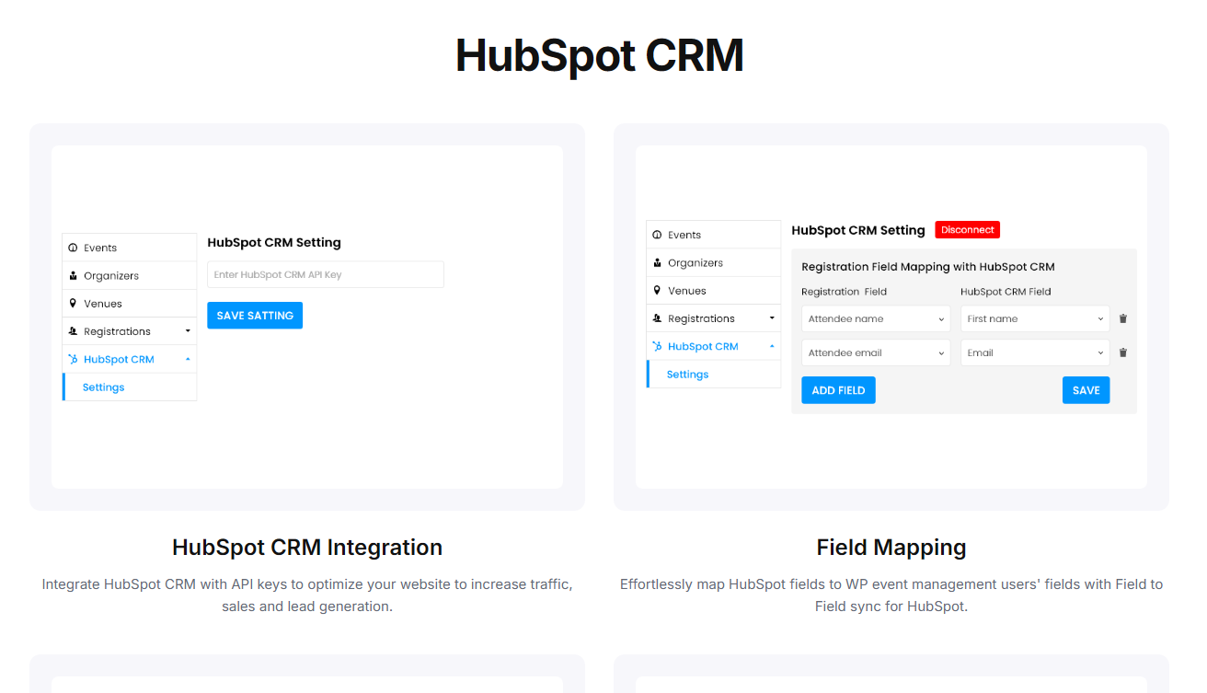Click Events clock icon in Field Mapping screenshot
This screenshot has height=693, width=1207.
(657, 235)
